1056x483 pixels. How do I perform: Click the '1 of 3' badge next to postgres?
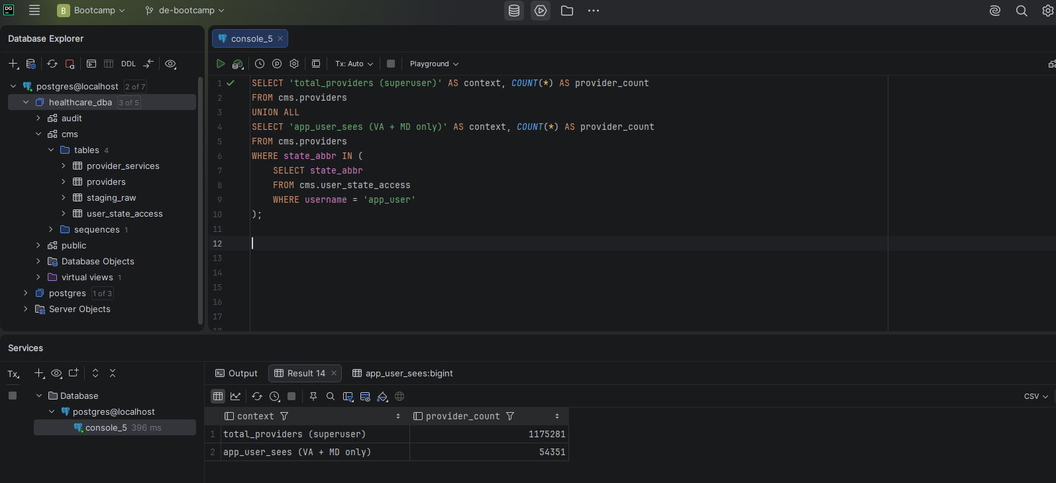[x=103, y=294]
